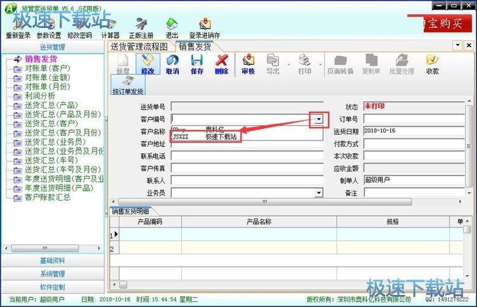
Task: Open the 送货管理 sidebar section
Action: 53,47
